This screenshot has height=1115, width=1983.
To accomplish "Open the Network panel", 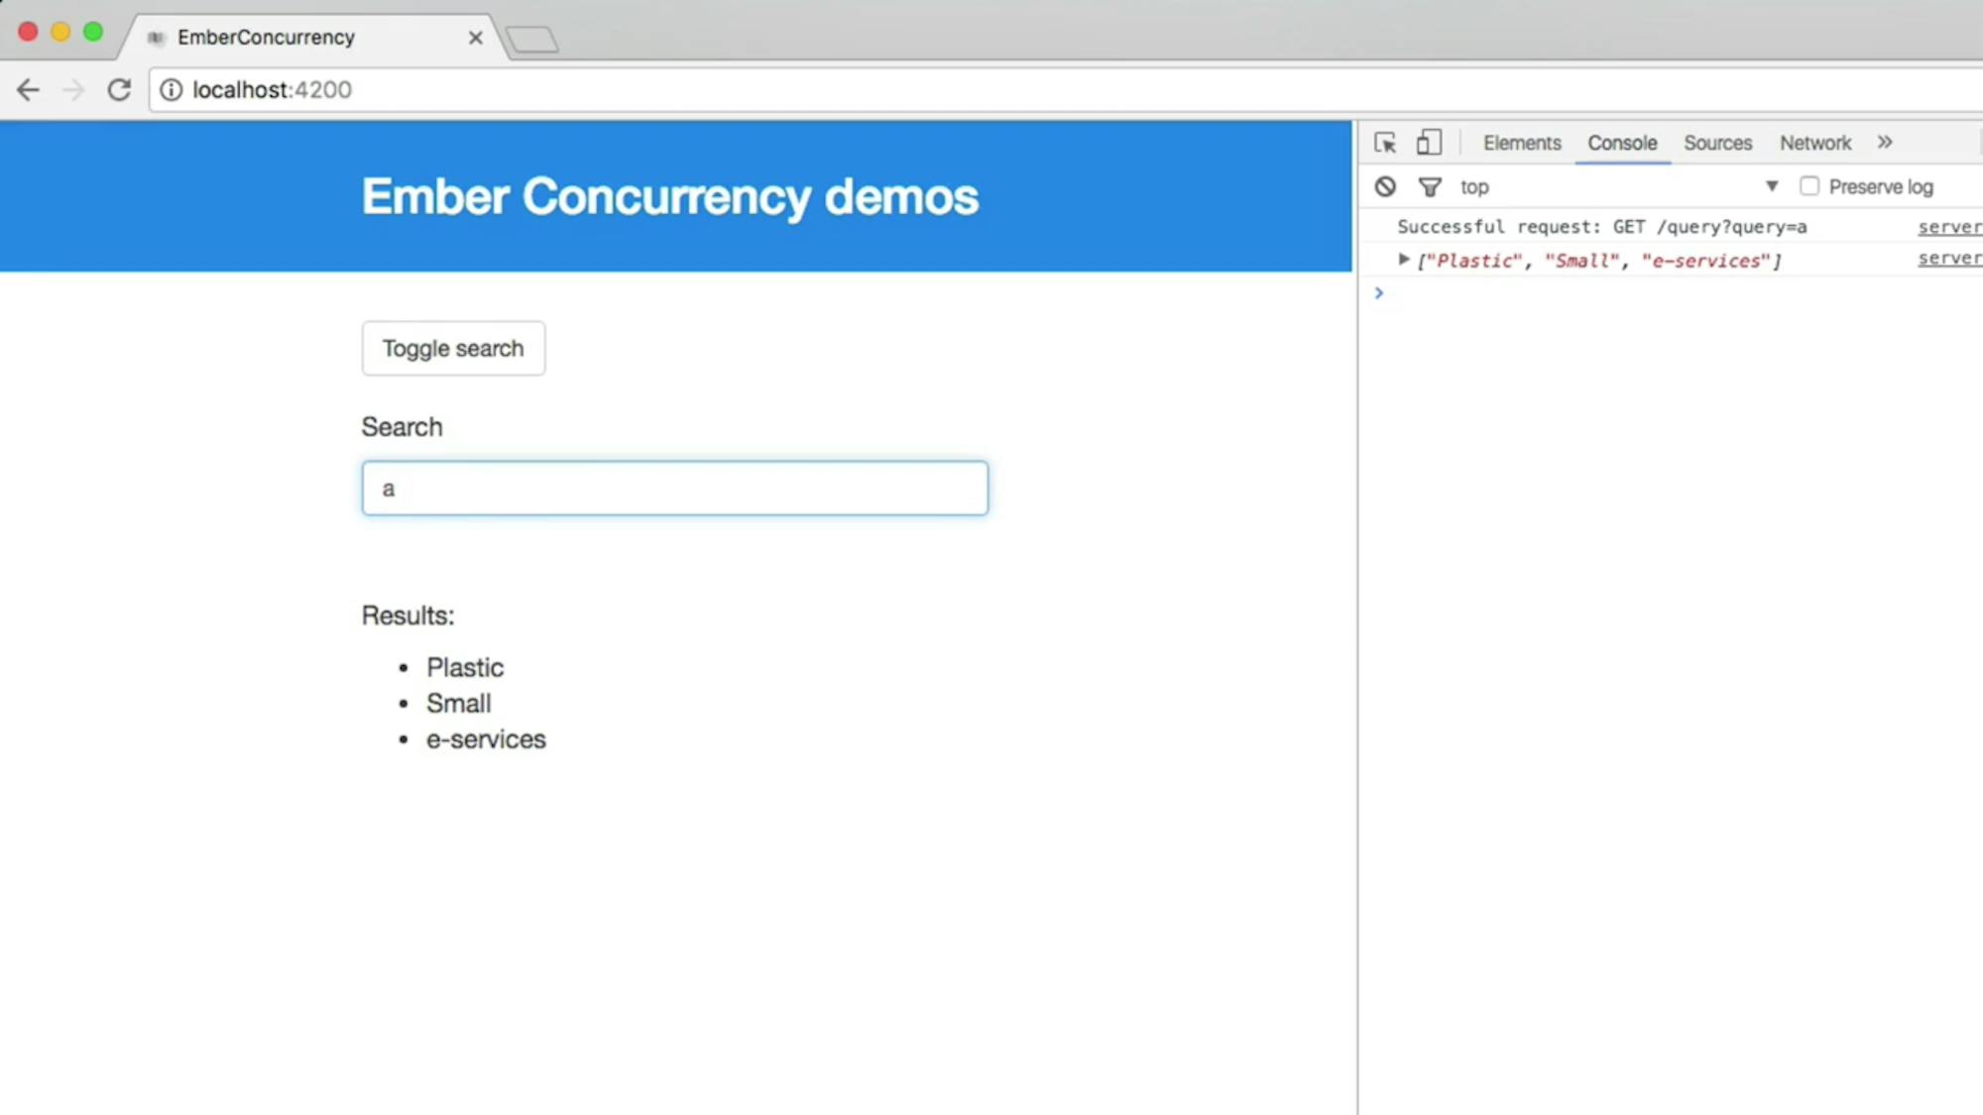I will [x=1814, y=142].
